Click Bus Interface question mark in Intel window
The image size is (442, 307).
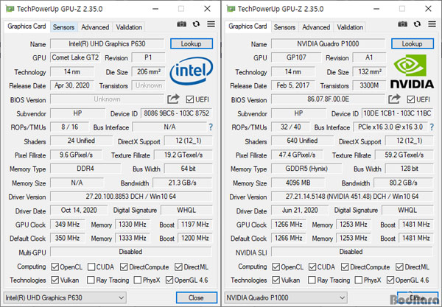point(211,127)
